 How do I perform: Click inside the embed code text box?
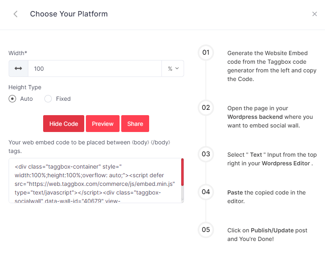tap(95, 180)
